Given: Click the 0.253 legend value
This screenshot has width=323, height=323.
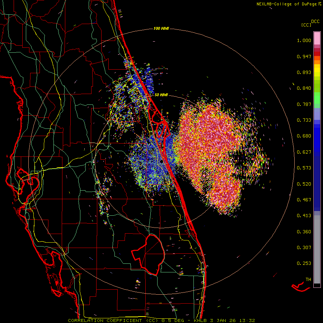Looking at the screenshot, I should [x=304, y=263].
